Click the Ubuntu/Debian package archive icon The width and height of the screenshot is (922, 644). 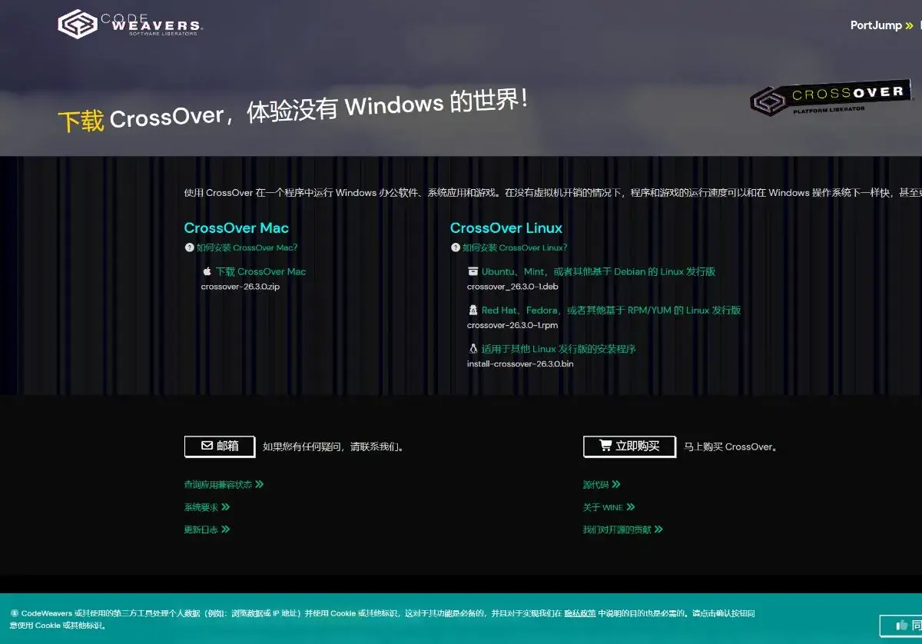473,271
